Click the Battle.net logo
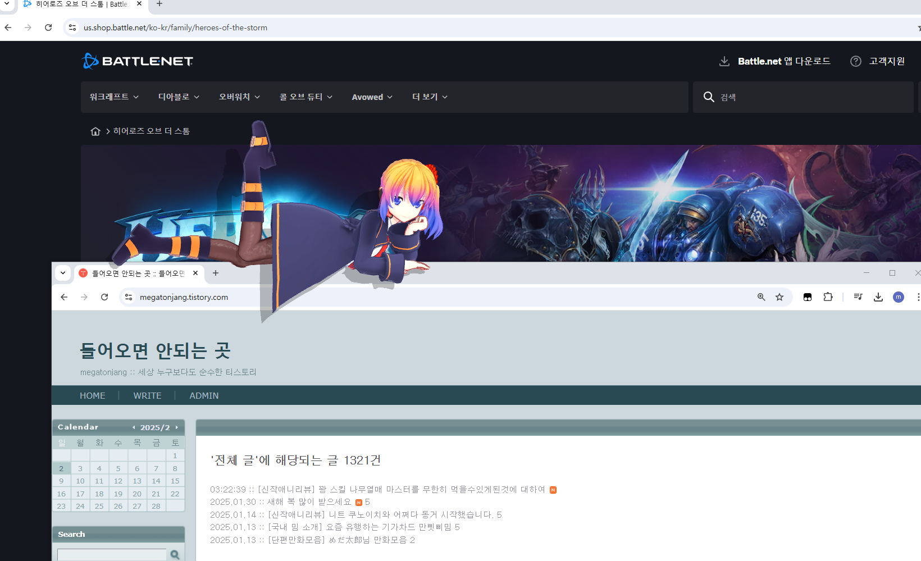 [x=138, y=61]
